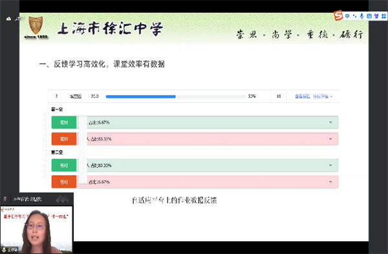The image size is (388, 254).
Task: Click the first blank's green correct button
Action: [x=64, y=122]
